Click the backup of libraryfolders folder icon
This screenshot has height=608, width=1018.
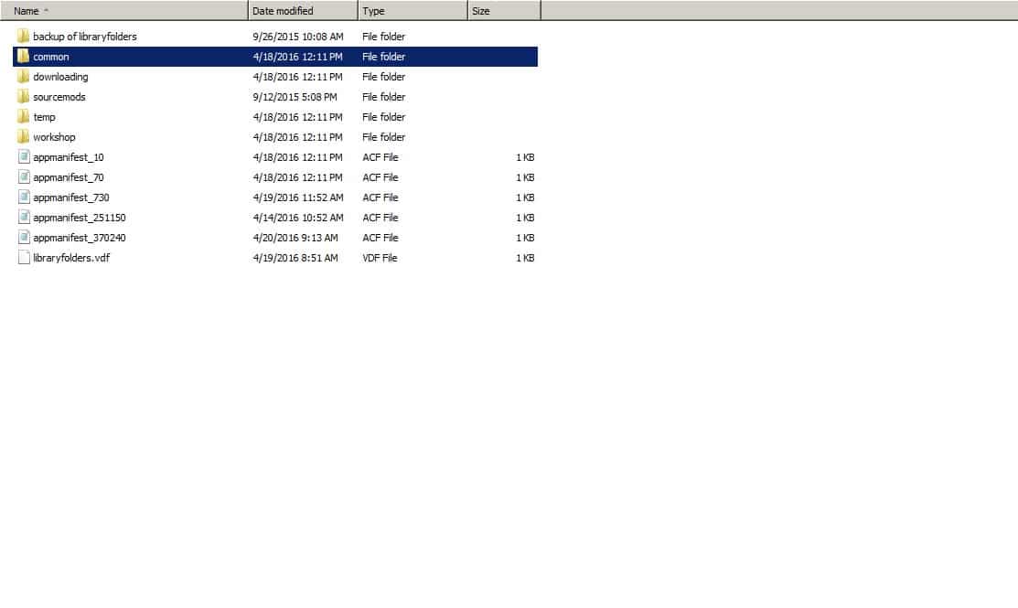point(24,37)
